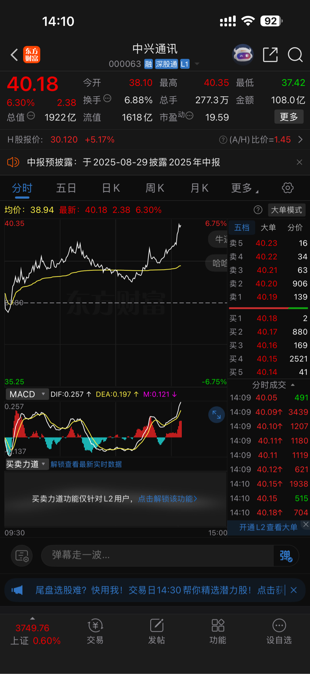Toggle 大单模式 button

coord(287,210)
